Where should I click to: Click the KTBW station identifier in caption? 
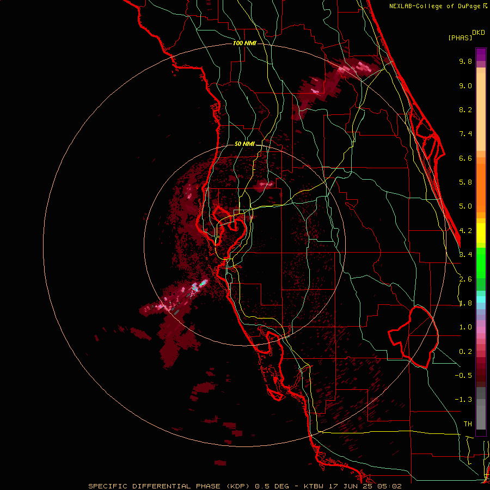coord(314,486)
